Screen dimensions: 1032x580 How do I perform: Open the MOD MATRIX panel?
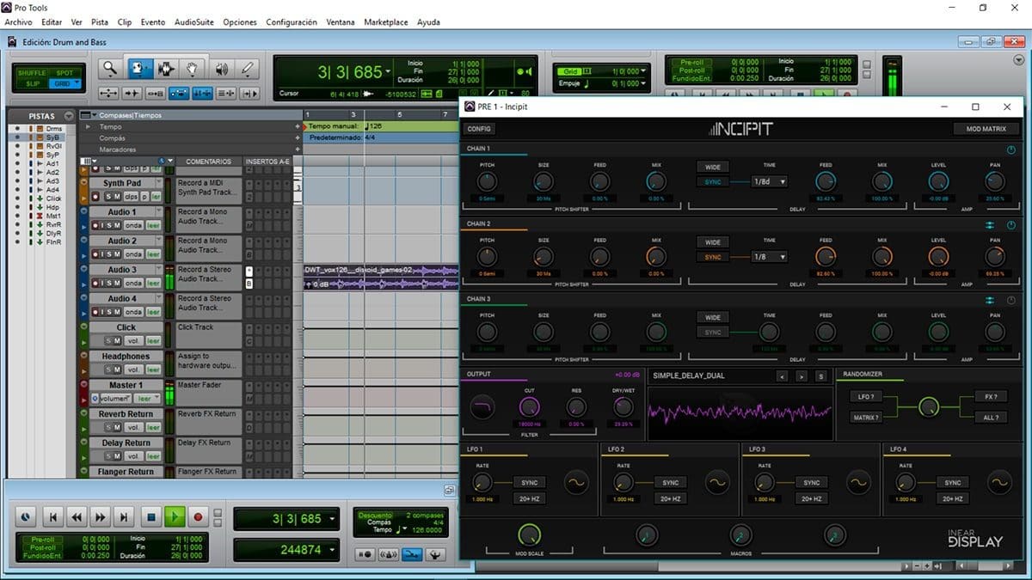(x=986, y=129)
